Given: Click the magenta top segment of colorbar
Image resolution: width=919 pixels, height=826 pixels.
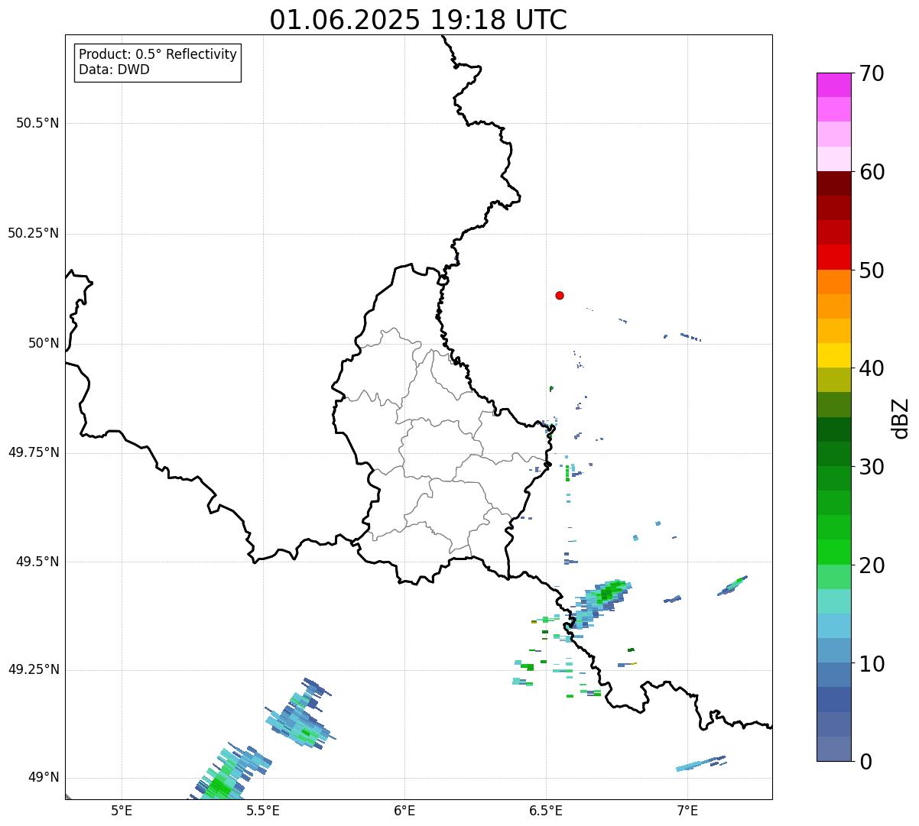Looking at the screenshot, I should pyautogui.click(x=834, y=85).
